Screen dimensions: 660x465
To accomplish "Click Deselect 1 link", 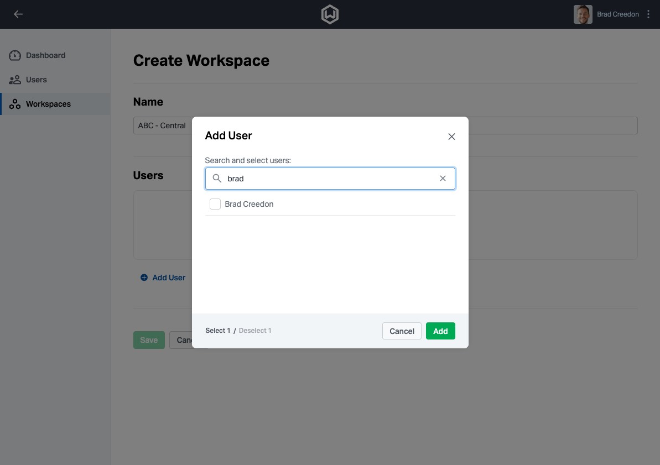I will pos(255,331).
